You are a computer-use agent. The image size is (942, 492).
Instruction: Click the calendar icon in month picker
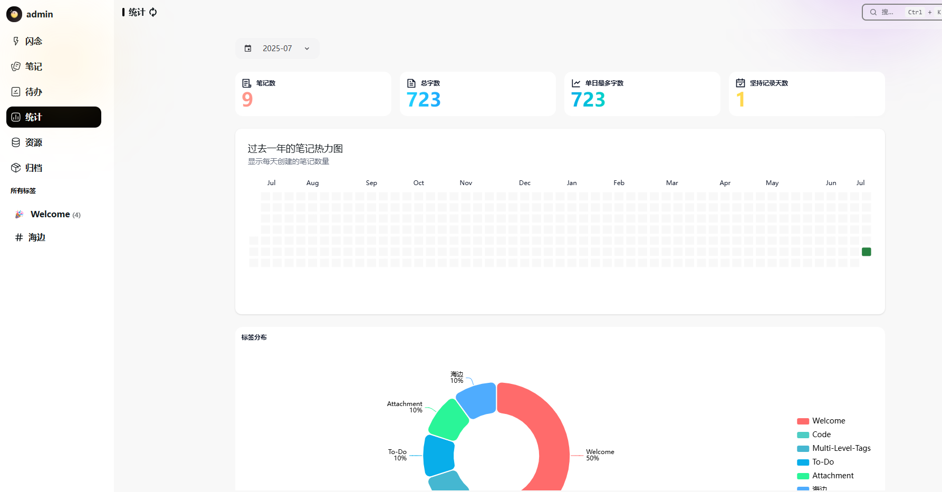(248, 49)
